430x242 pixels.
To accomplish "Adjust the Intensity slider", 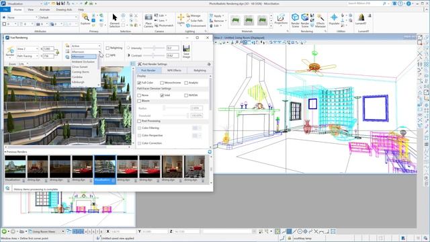I will point(154,48).
